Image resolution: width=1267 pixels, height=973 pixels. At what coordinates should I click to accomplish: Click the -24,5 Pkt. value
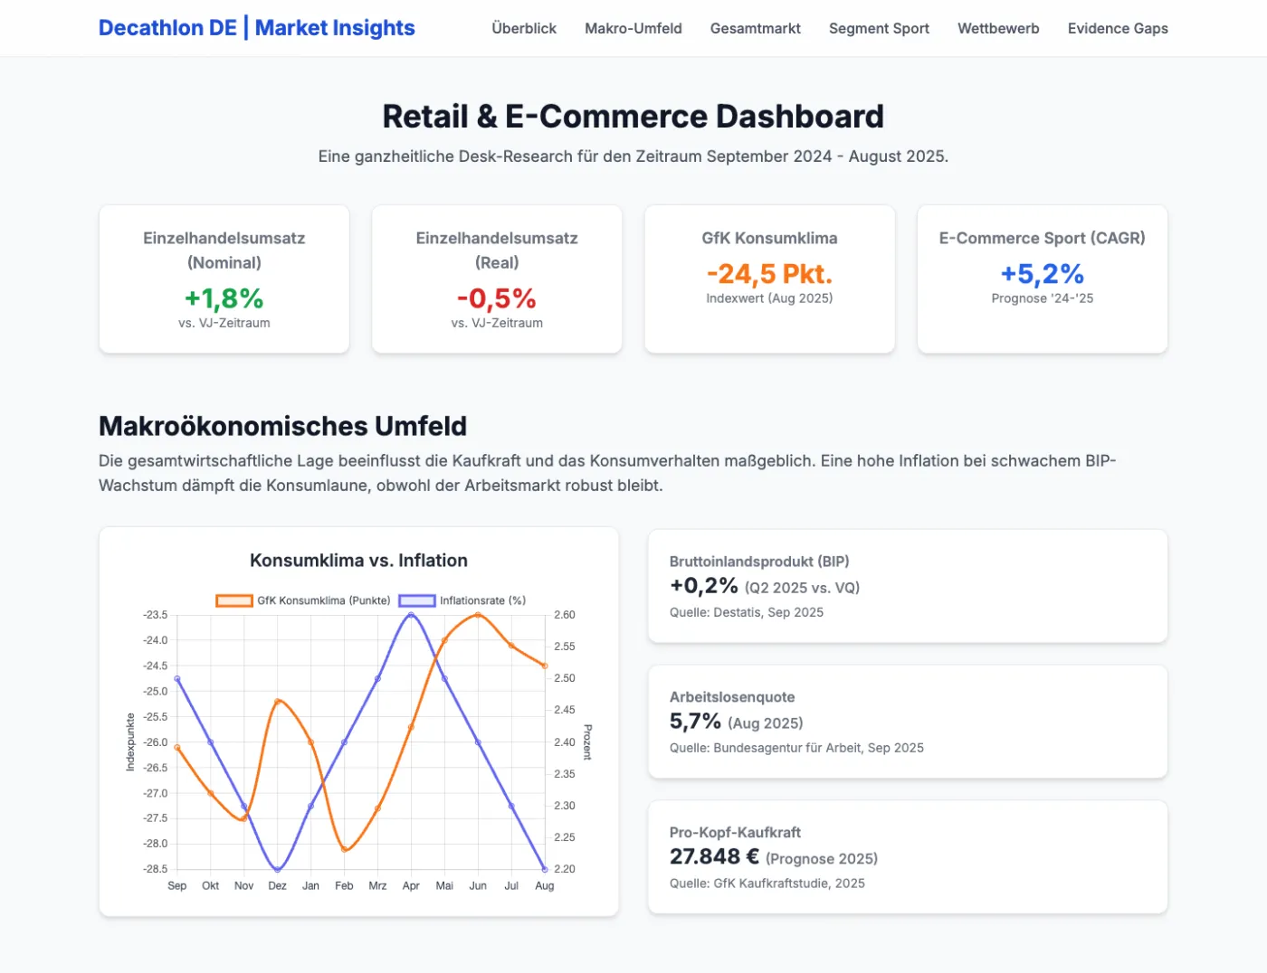click(769, 273)
